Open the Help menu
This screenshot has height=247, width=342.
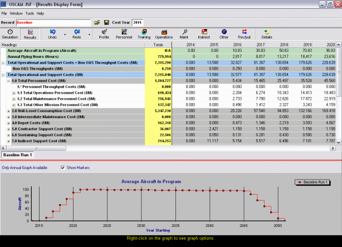(x=40, y=13)
